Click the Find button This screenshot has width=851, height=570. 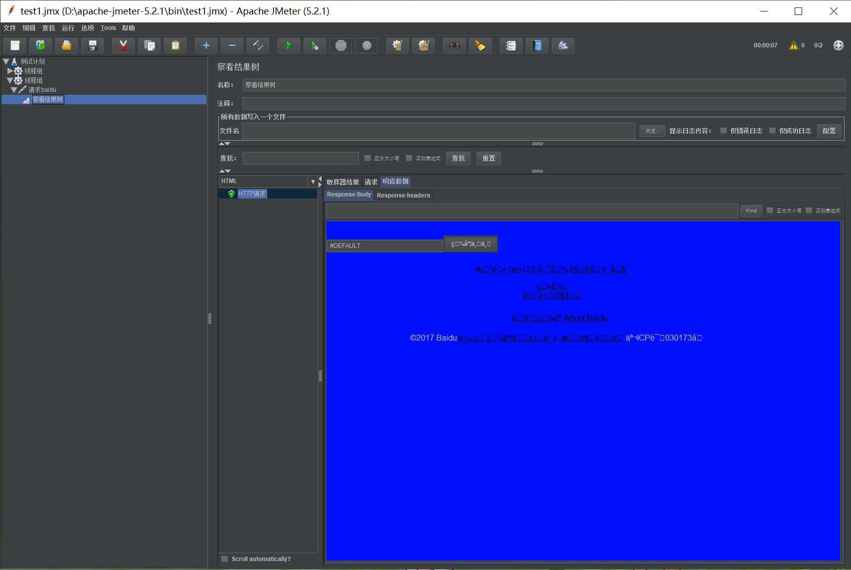click(x=751, y=210)
